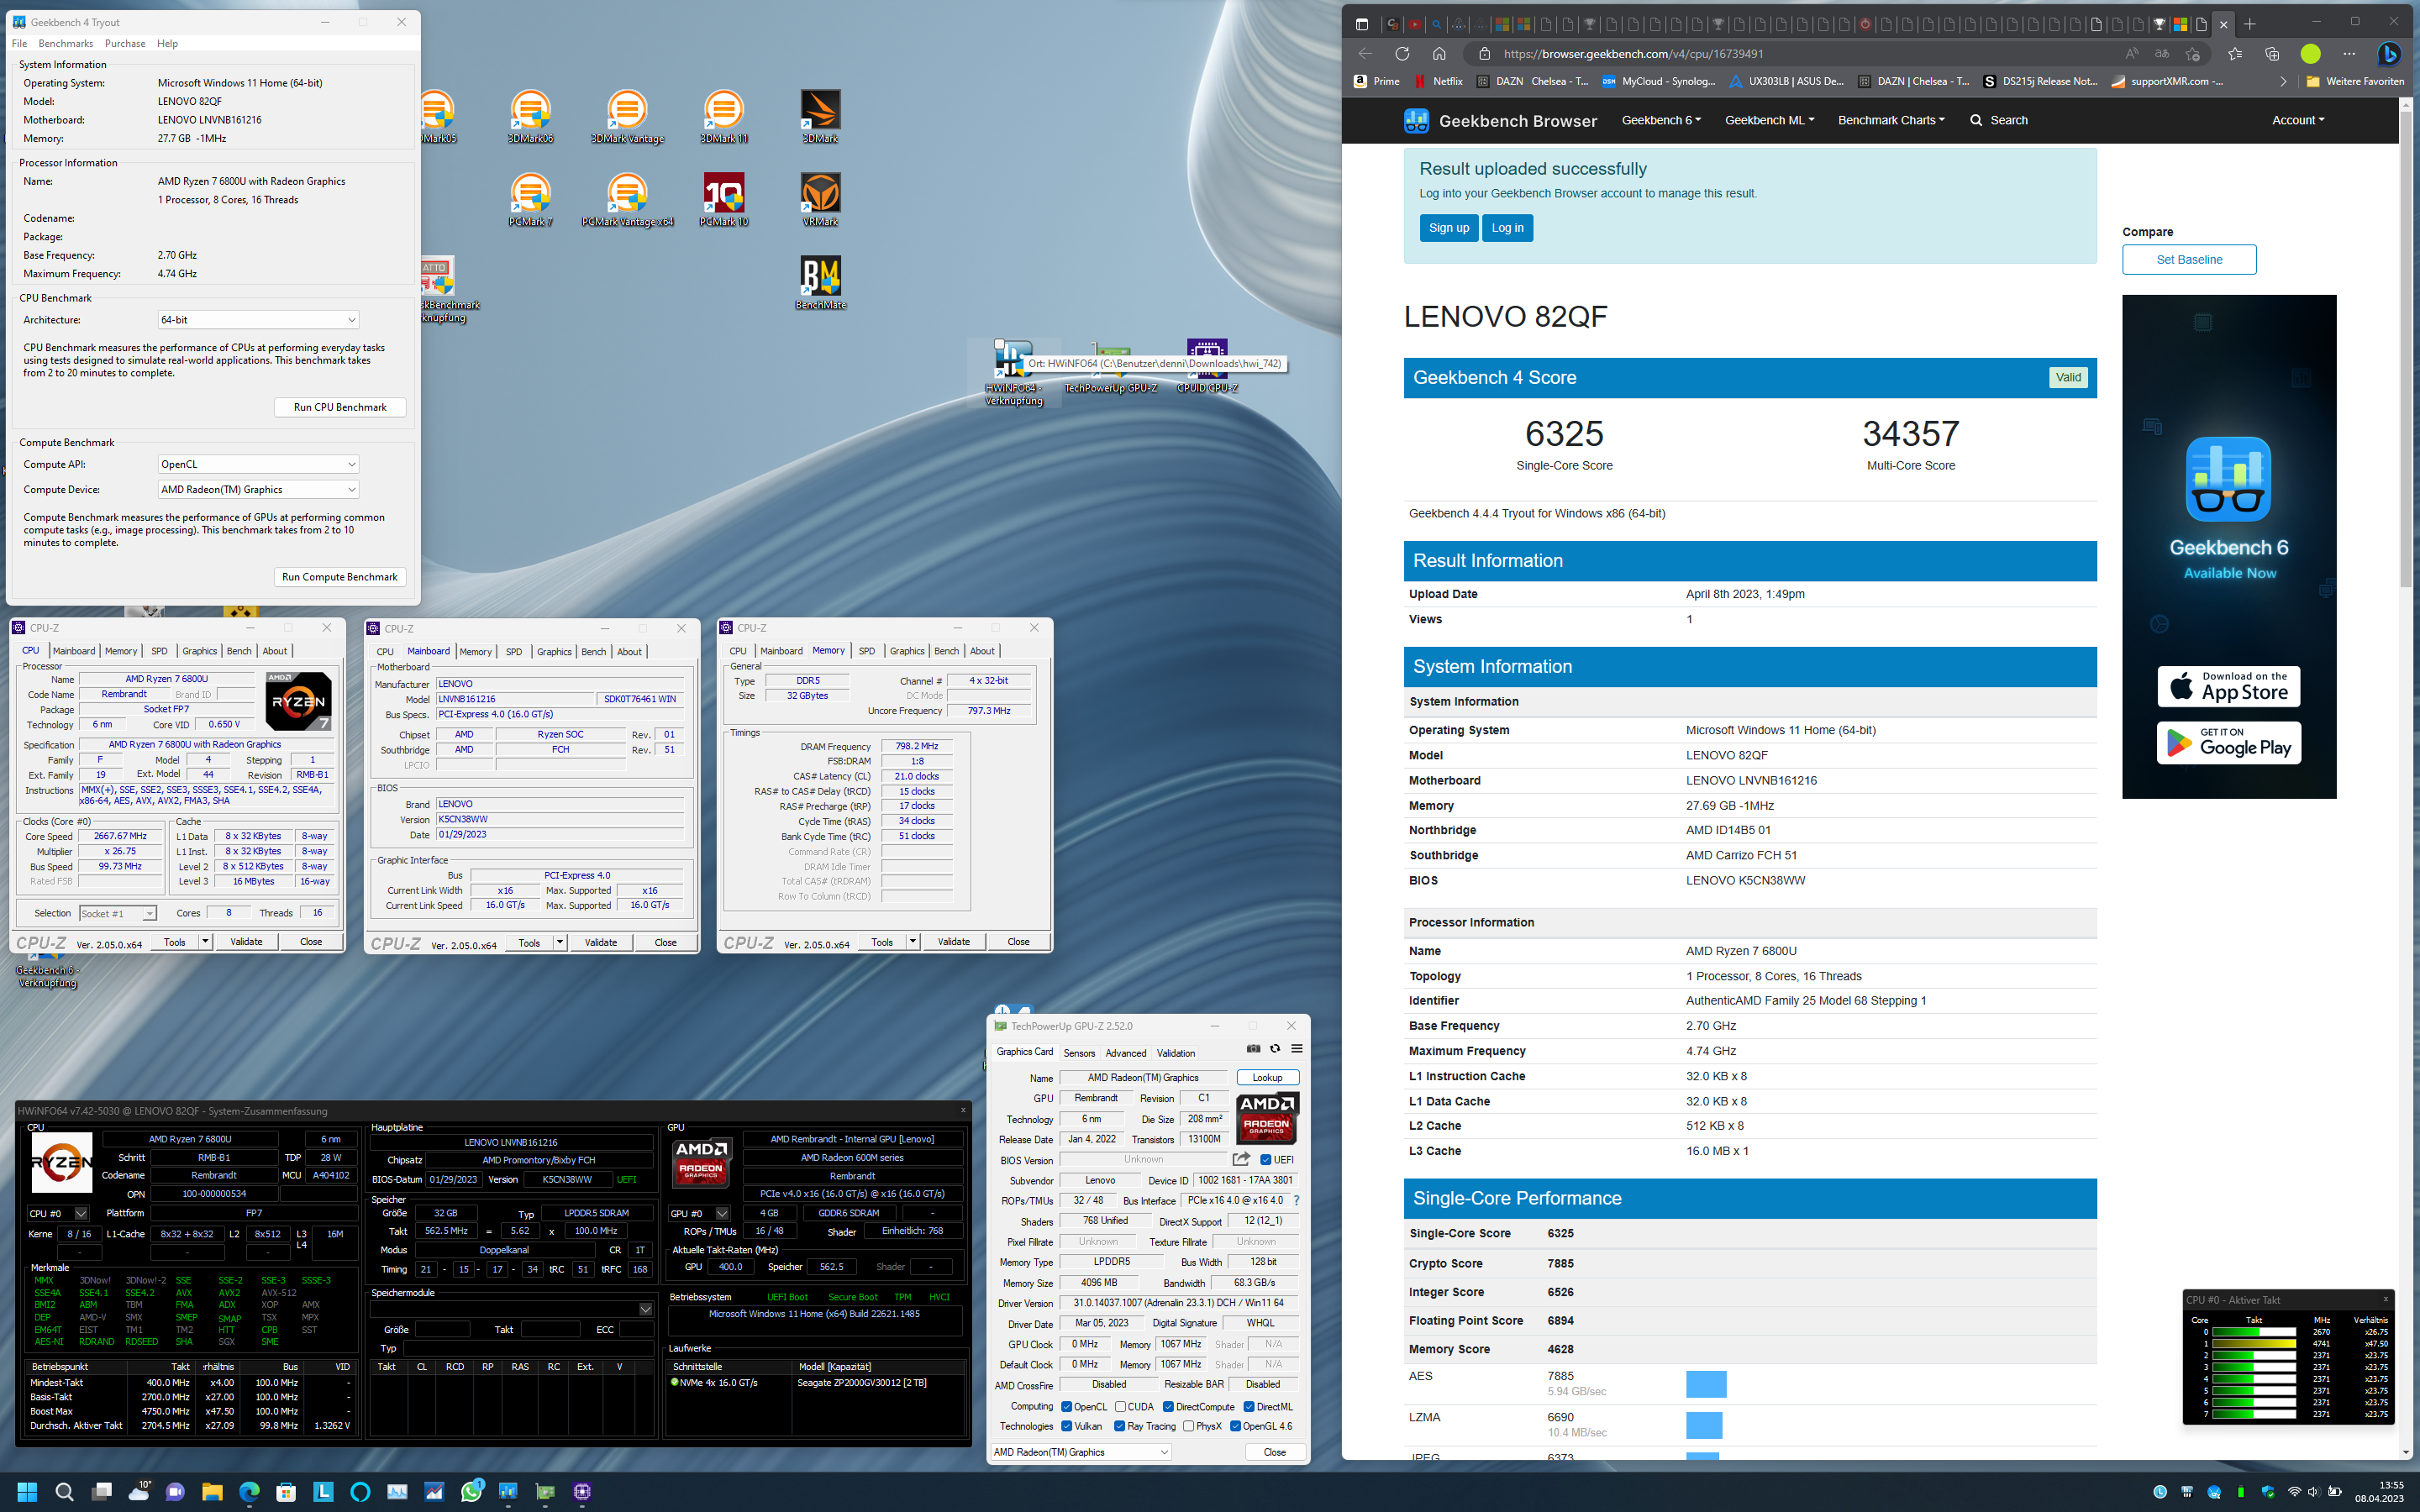Click the read aloud icon in address bar
Viewport: 2420px width, 1512px height.
click(x=2132, y=54)
